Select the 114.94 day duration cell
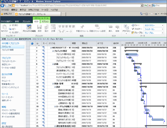This screenshot has height=128, width=167. coord(76,48)
